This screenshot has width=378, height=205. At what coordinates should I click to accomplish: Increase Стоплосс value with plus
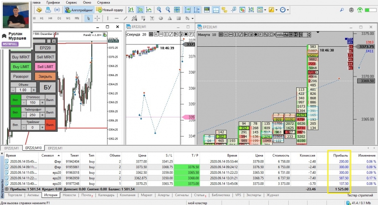43,102
